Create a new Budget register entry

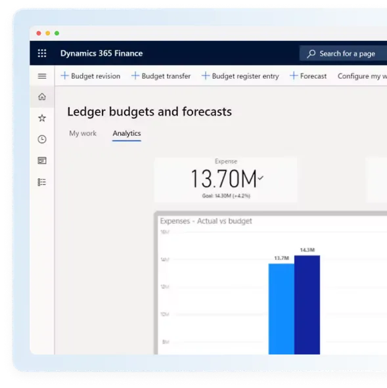tap(240, 76)
